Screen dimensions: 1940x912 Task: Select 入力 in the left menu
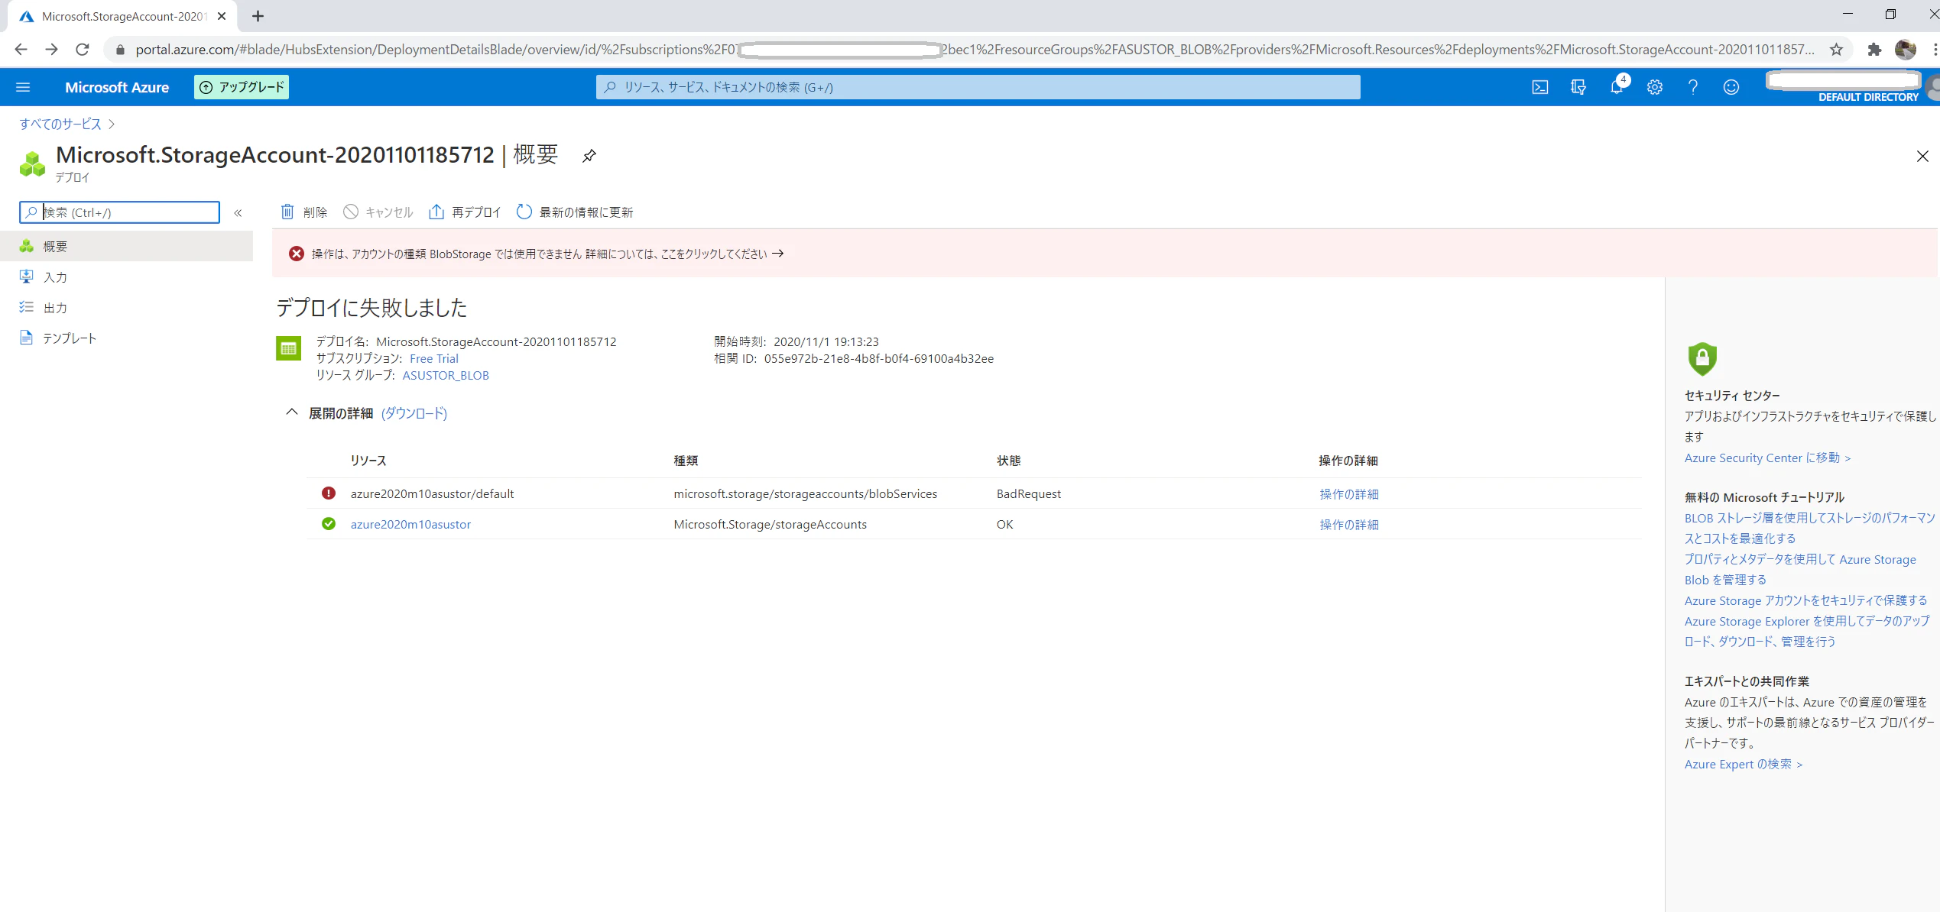pyautogui.click(x=126, y=277)
